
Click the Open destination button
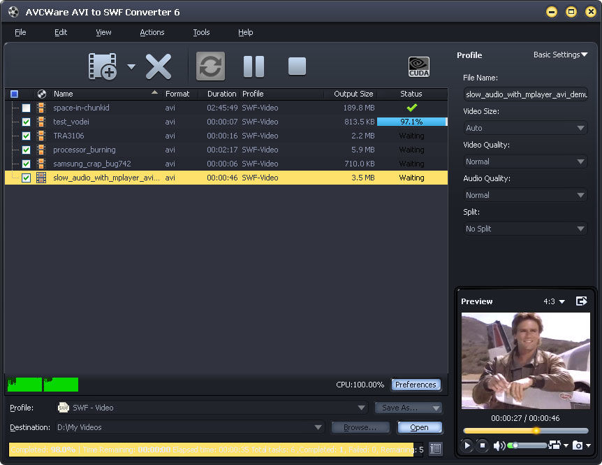[x=419, y=427]
